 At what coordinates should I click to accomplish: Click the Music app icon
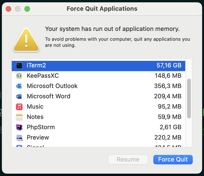(19, 107)
